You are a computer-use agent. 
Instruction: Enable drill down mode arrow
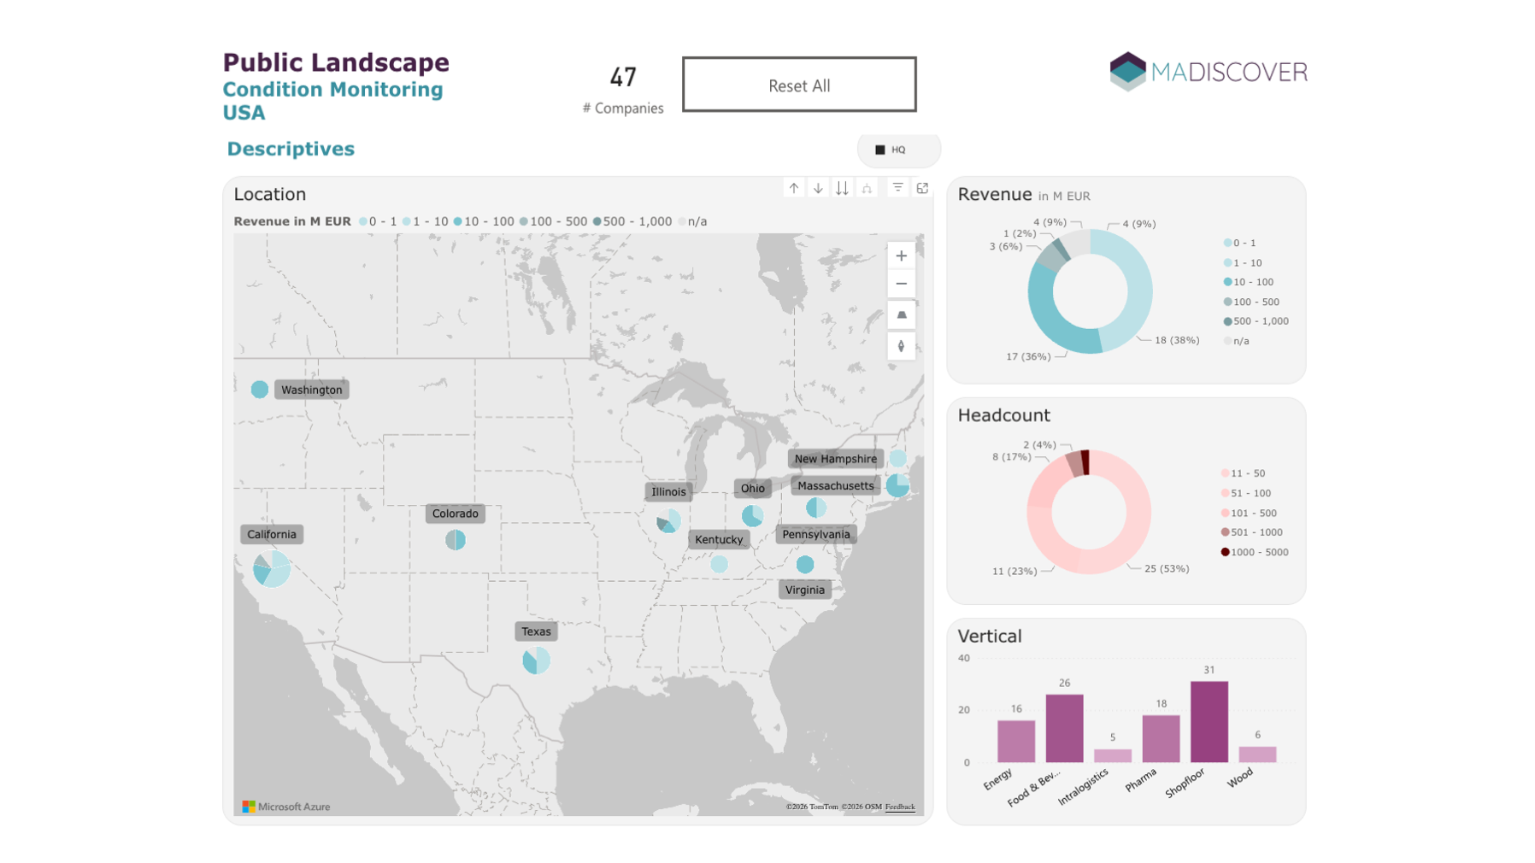pos(818,188)
